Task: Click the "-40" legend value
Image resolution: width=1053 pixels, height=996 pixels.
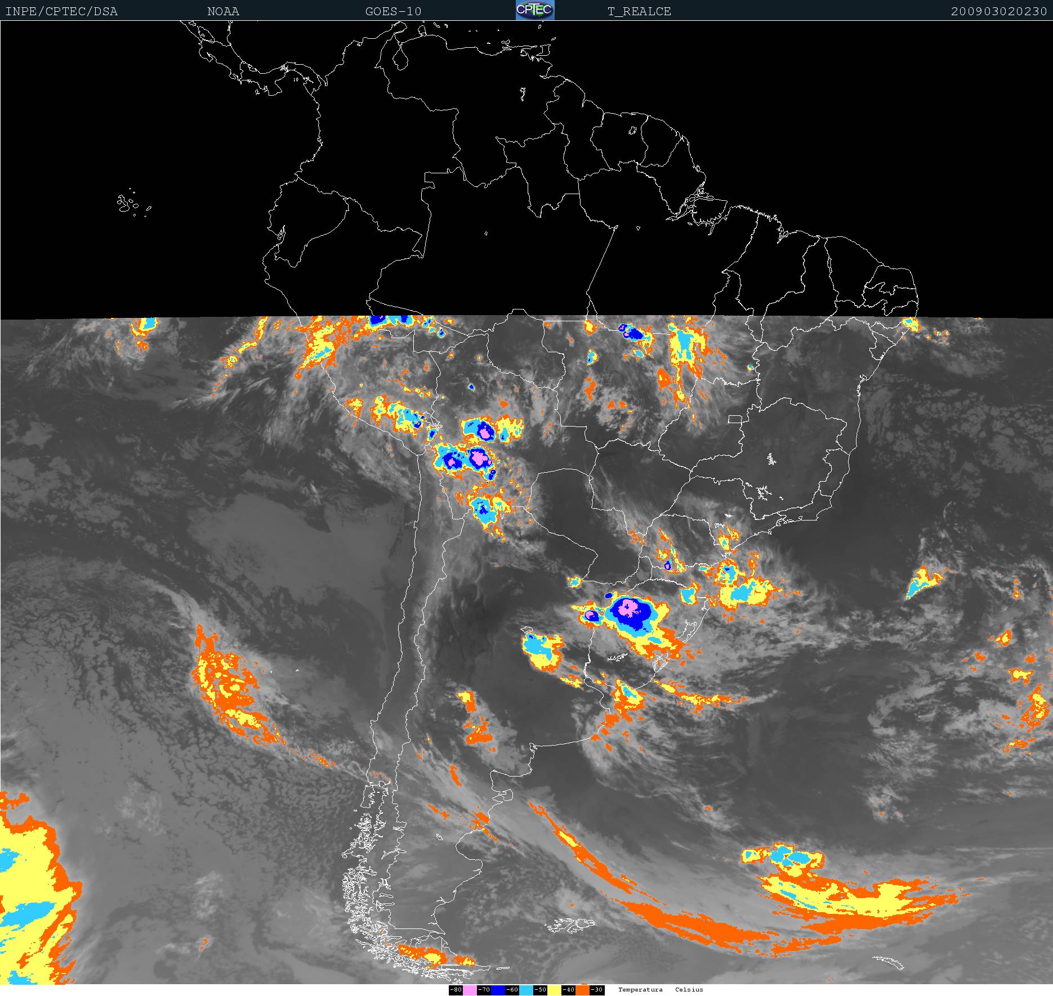Action: (568, 990)
